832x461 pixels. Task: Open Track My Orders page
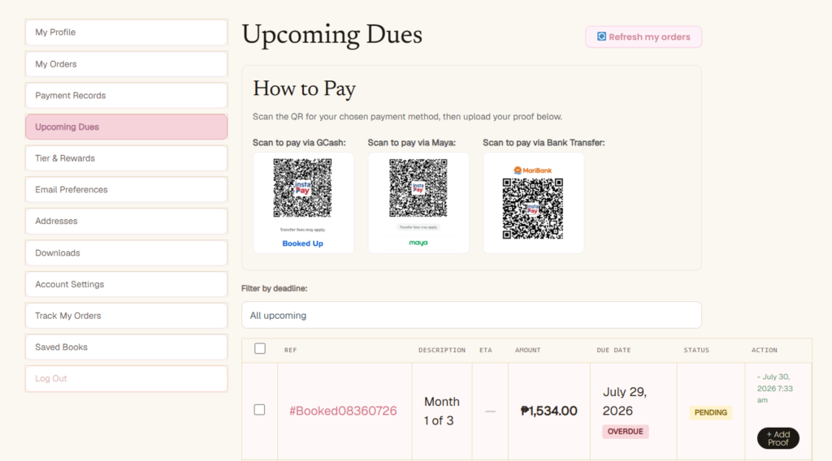click(x=126, y=316)
